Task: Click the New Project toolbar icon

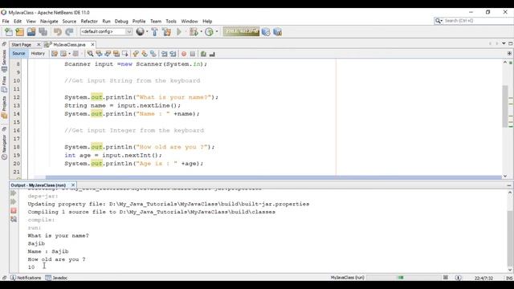Action: pyautogui.click(x=19, y=32)
